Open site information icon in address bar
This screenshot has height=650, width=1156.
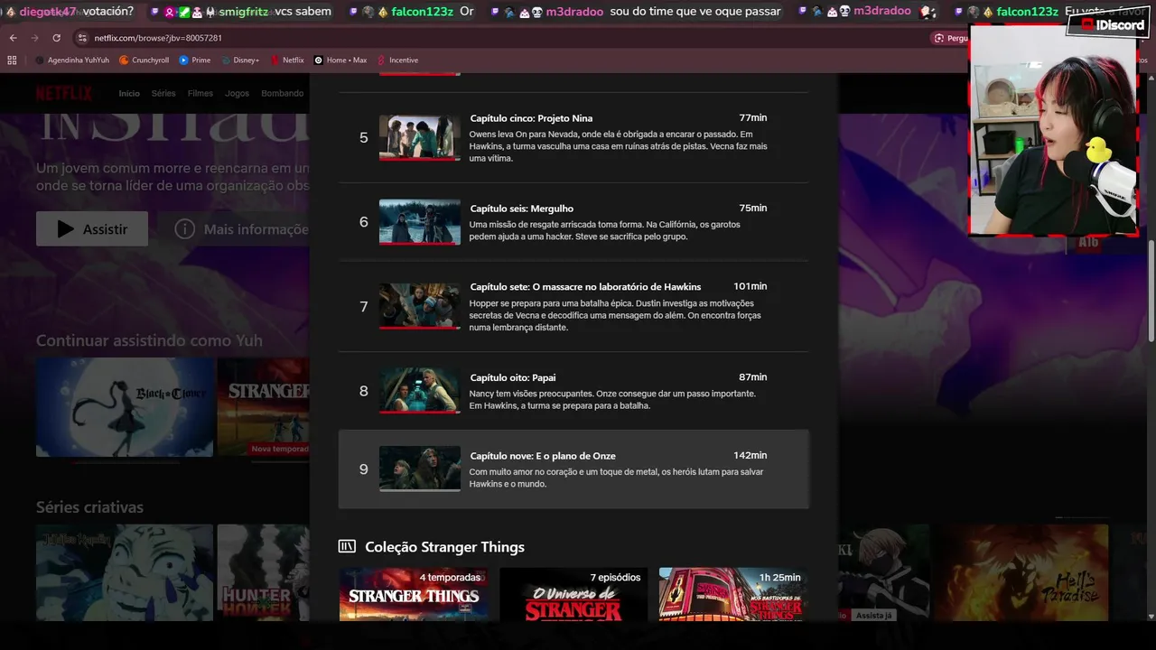pos(82,38)
